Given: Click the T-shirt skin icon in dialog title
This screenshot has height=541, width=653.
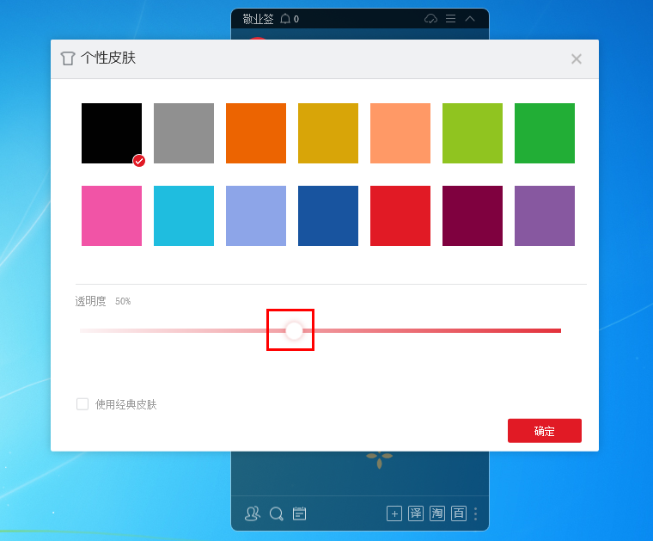Looking at the screenshot, I should pos(68,58).
